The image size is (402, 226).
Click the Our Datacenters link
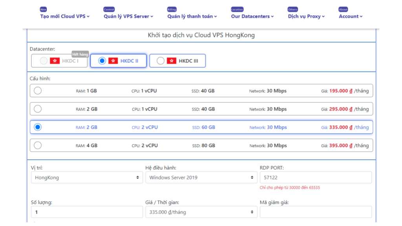coord(252,16)
